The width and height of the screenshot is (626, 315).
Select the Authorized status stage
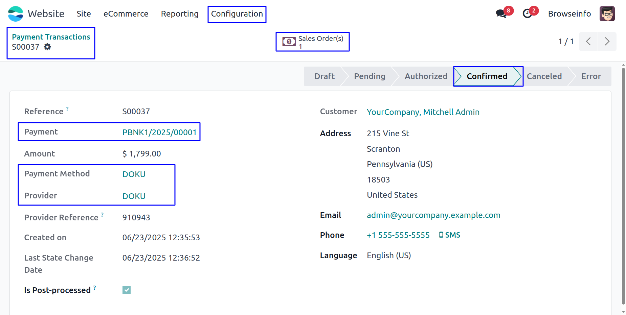[426, 76]
